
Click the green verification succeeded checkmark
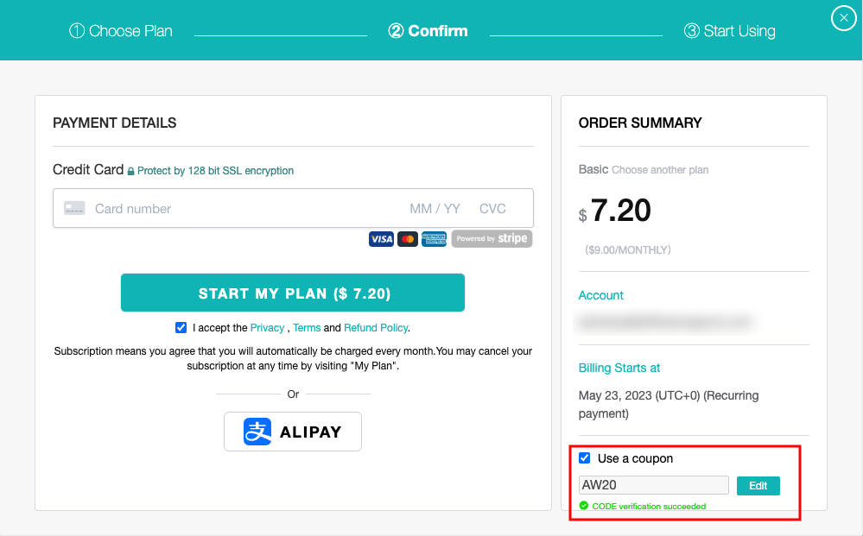[x=584, y=507]
